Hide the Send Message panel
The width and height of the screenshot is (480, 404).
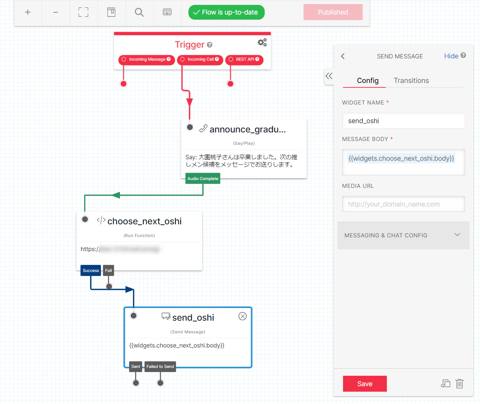451,56
